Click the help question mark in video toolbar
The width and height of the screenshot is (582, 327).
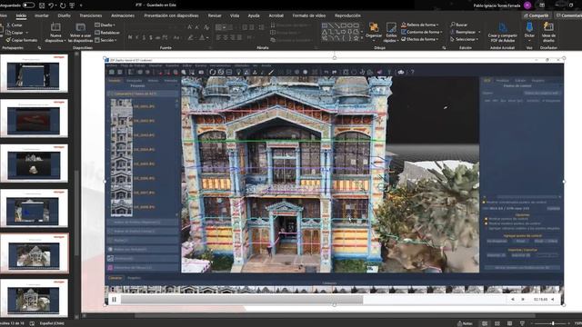pyautogui.click(x=412, y=73)
